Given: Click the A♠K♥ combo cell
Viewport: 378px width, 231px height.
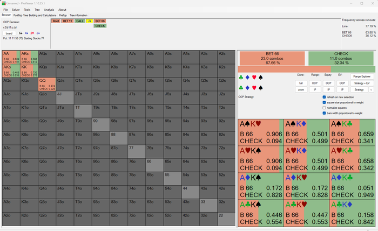Looking at the screenshot, I should [x=261, y=132].
